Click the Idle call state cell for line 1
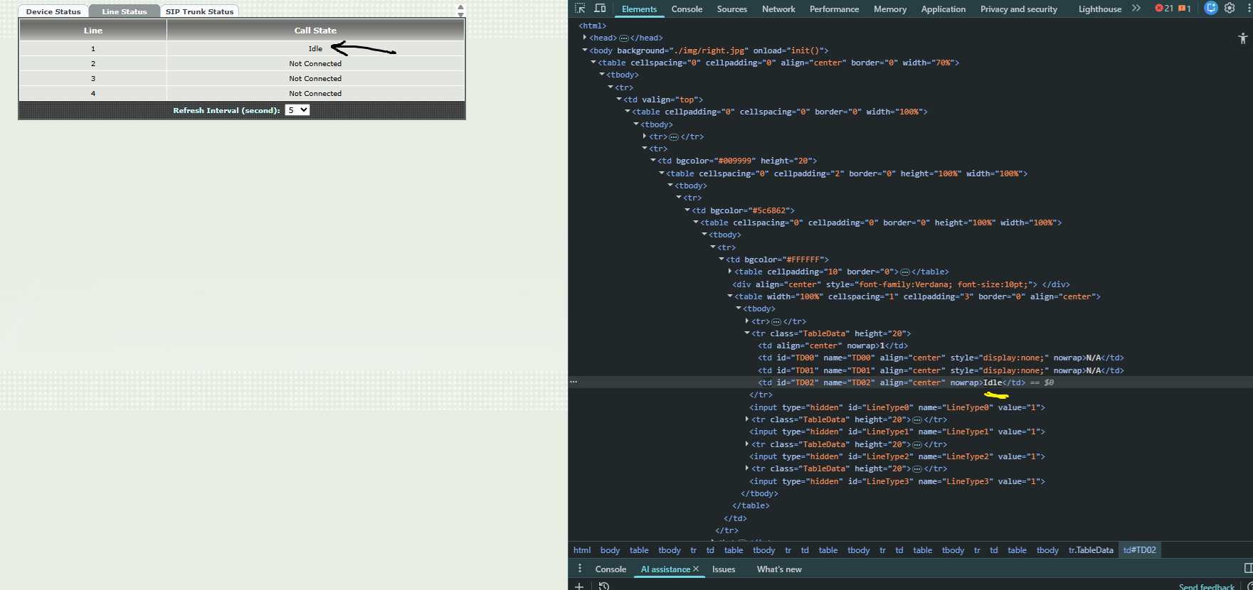 tap(315, 49)
